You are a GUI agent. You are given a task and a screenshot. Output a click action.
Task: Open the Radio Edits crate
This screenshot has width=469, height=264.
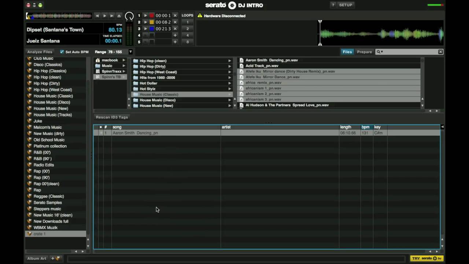[44, 165]
